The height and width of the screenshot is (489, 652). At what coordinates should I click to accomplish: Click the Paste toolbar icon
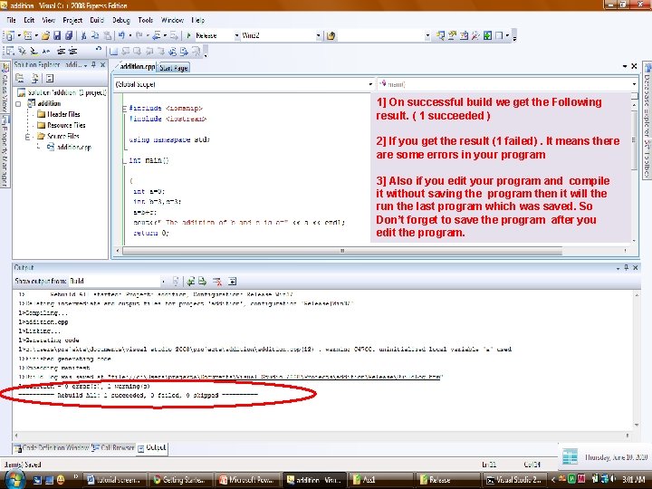click(107, 35)
